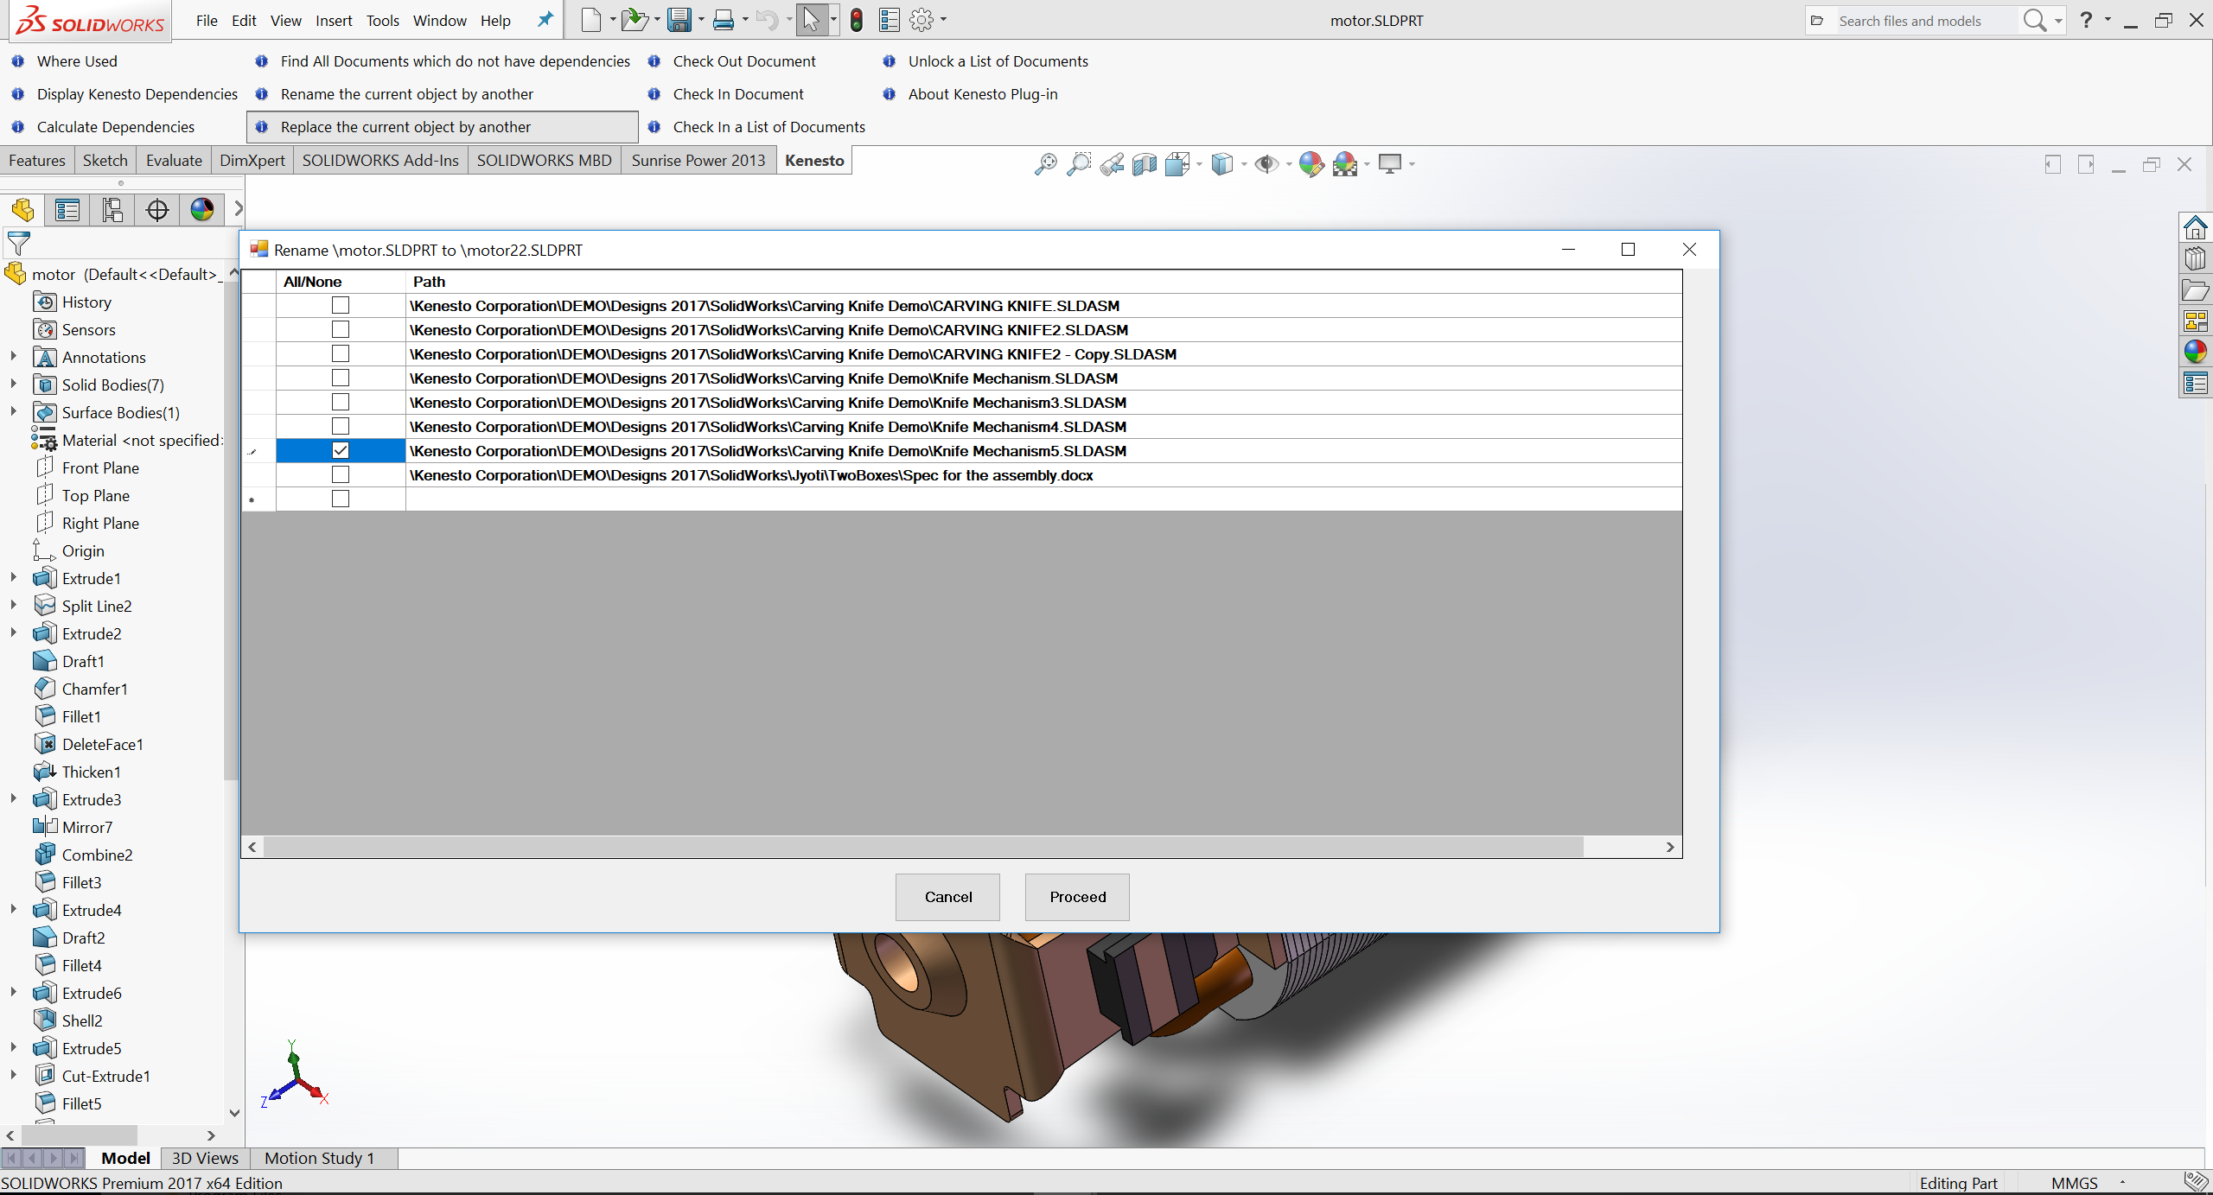Open the DisplayManager color sphere tab
This screenshot has width=2213, height=1195.
pyautogui.click(x=202, y=209)
